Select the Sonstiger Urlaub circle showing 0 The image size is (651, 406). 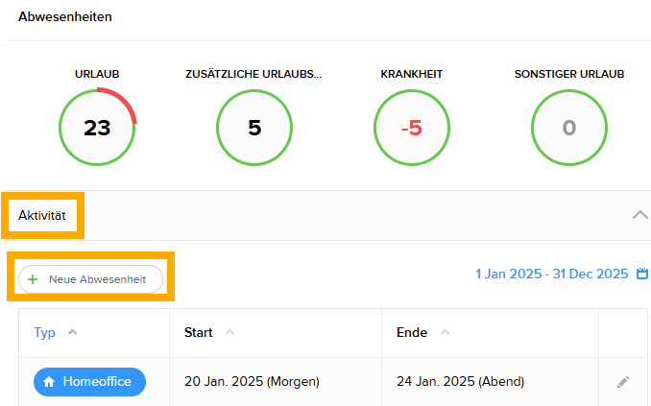(x=569, y=128)
